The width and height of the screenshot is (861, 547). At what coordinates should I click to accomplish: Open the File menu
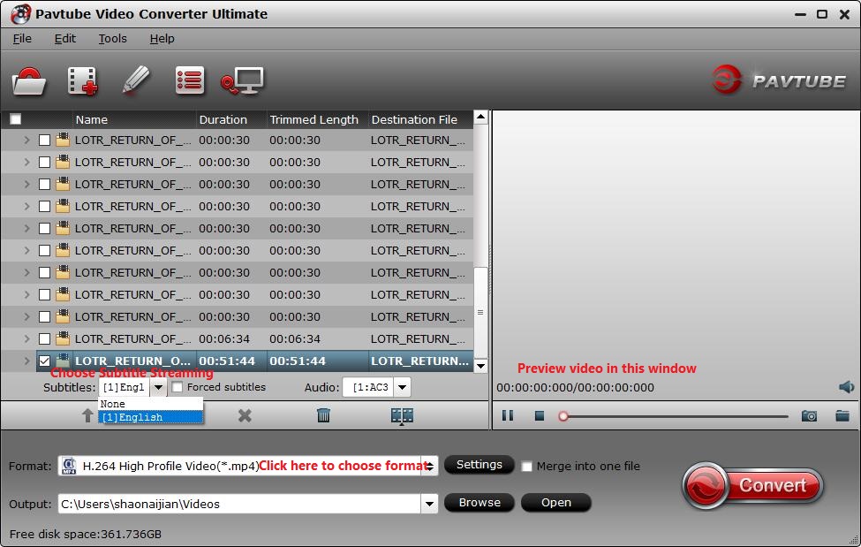[x=22, y=39]
